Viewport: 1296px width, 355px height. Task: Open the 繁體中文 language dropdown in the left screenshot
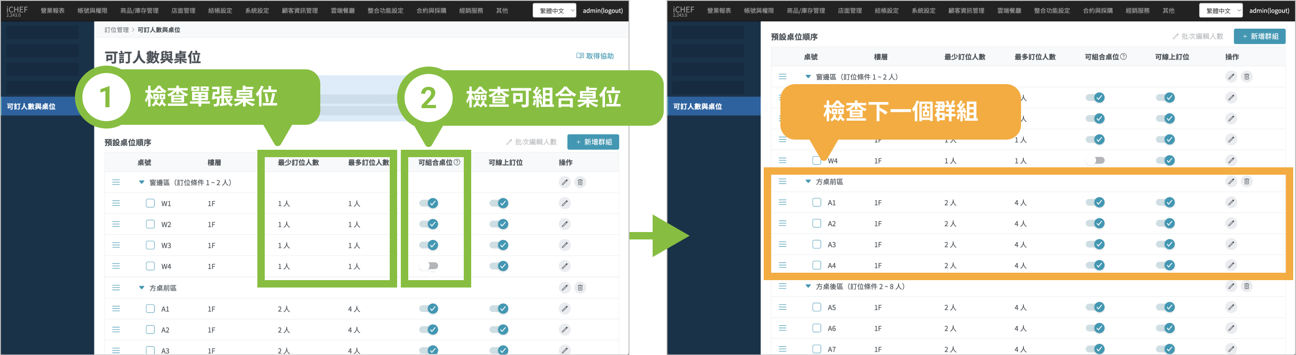(x=555, y=11)
